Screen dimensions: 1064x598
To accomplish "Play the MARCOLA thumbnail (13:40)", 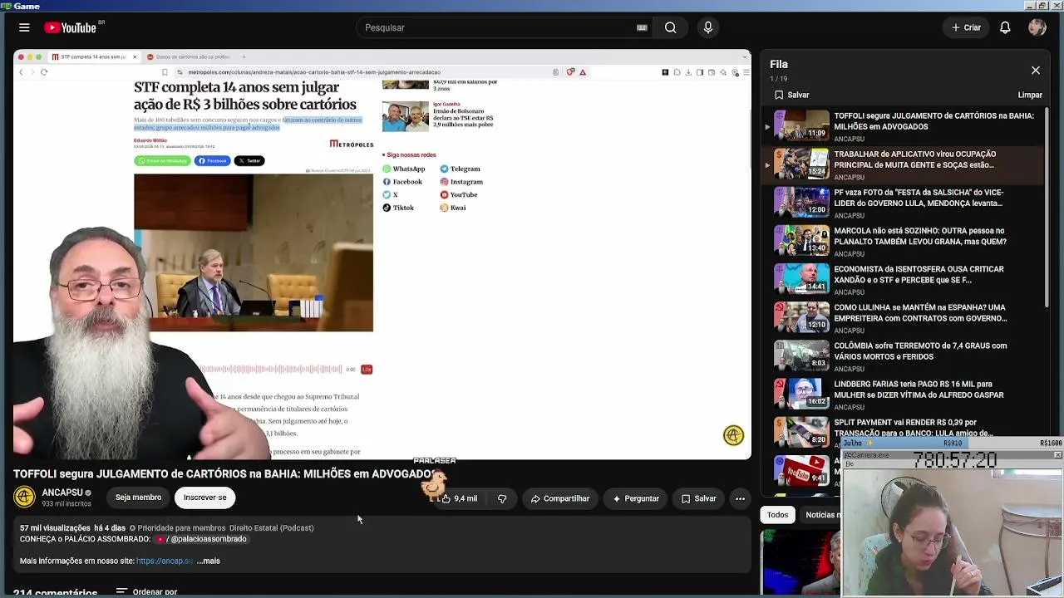I will click(801, 239).
